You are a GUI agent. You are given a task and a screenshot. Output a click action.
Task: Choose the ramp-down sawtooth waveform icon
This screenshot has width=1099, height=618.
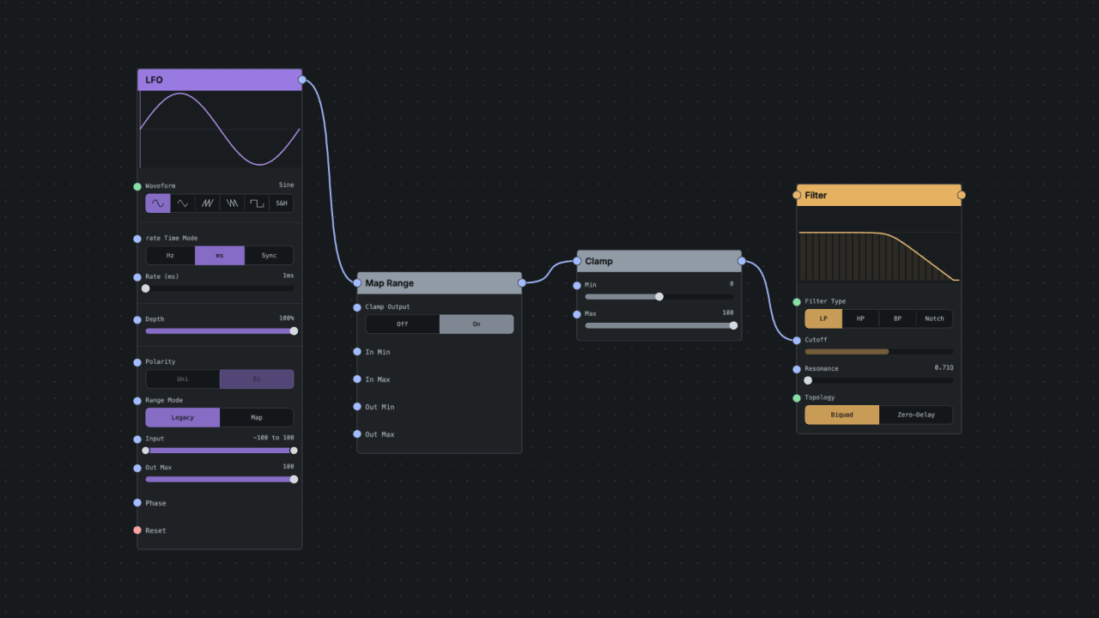click(232, 203)
